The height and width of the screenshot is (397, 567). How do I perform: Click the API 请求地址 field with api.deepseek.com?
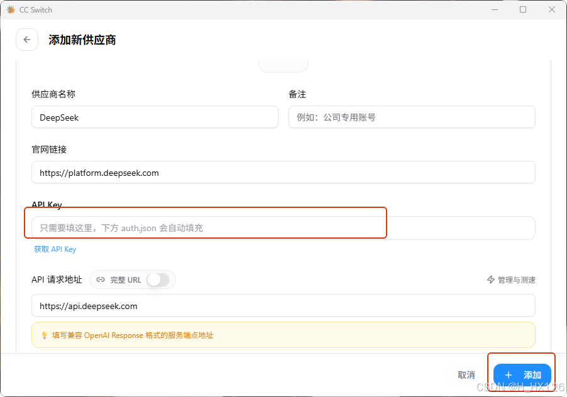point(283,306)
